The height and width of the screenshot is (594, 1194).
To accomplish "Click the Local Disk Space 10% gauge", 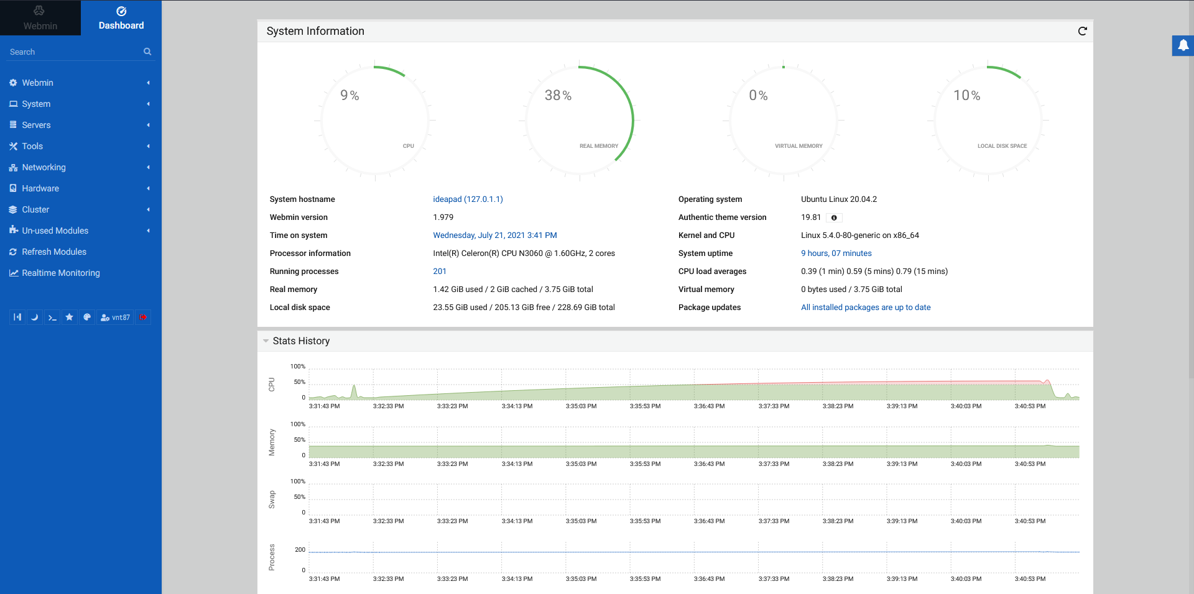I will 988,120.
